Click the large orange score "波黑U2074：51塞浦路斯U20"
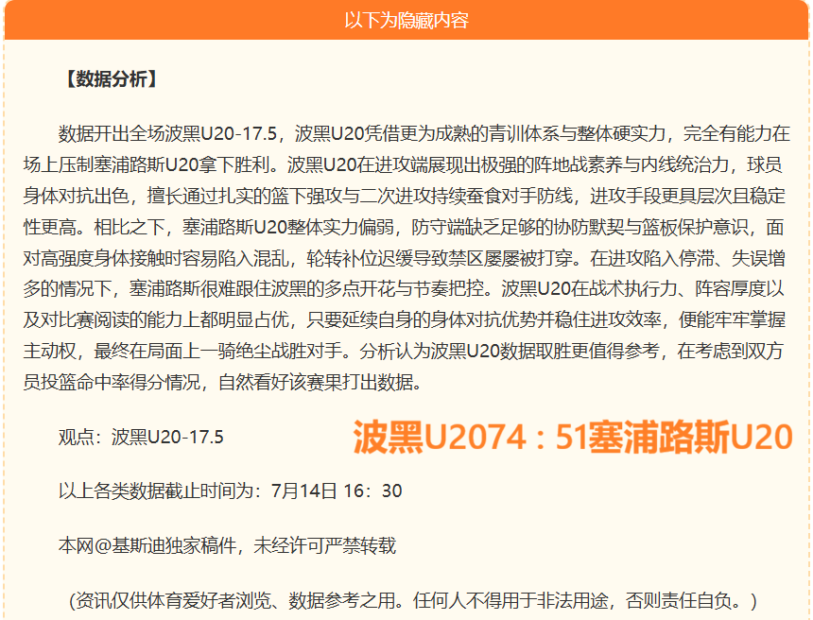This screenshot has width=813, height=620. 573,437
